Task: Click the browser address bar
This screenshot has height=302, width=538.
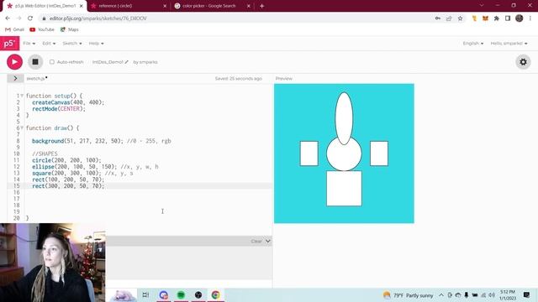Action: click(237, 18)
